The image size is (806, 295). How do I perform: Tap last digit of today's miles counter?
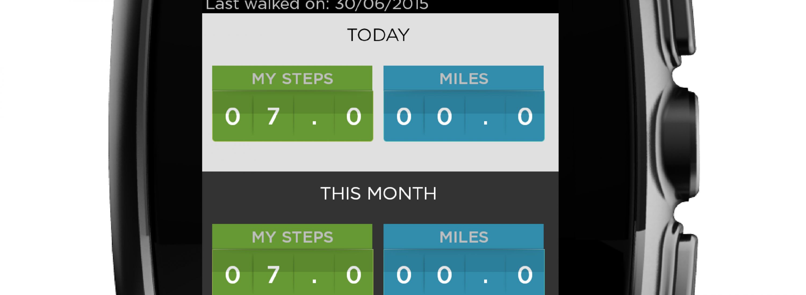pos(525,116)
